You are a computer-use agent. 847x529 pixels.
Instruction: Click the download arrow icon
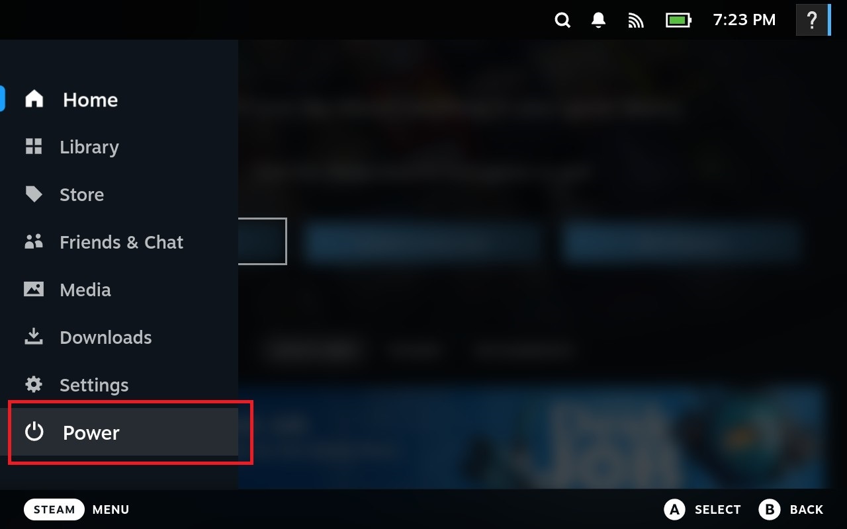coord(34,337)
